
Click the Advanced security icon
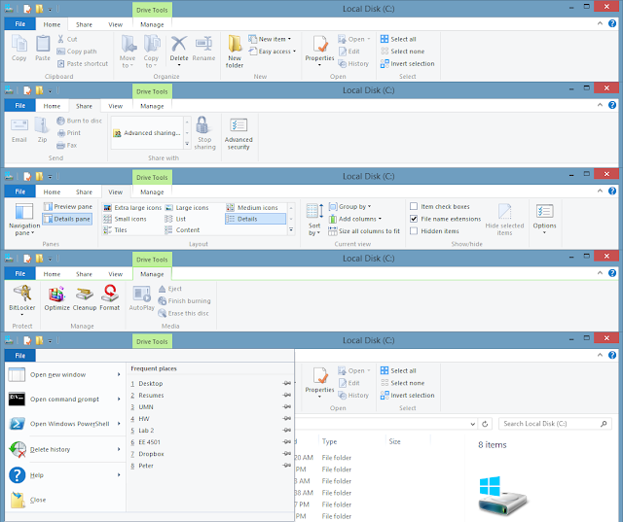[x=238, y=125]
